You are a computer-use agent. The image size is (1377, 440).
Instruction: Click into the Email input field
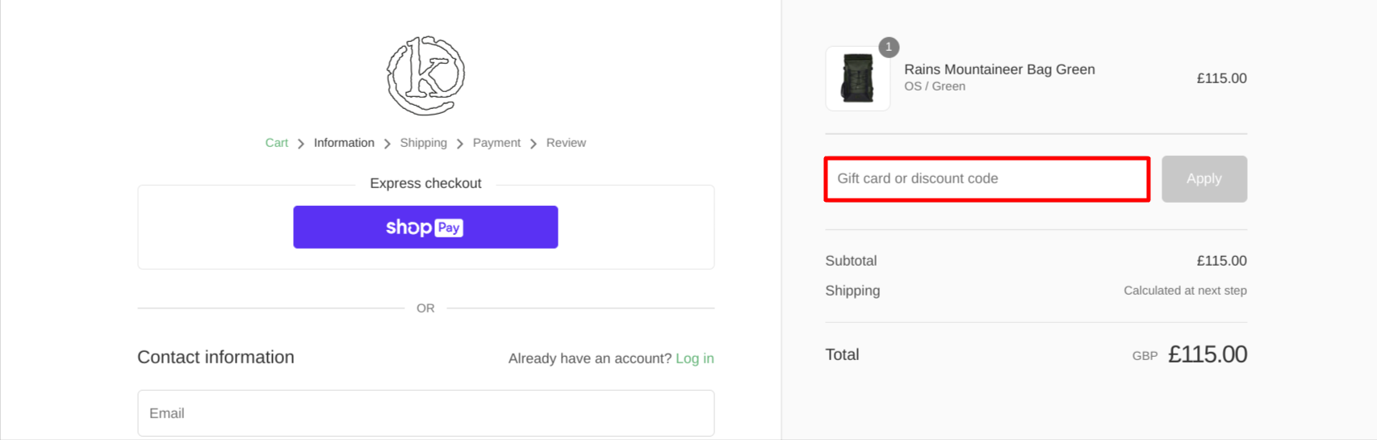click(x=425, y=413)
